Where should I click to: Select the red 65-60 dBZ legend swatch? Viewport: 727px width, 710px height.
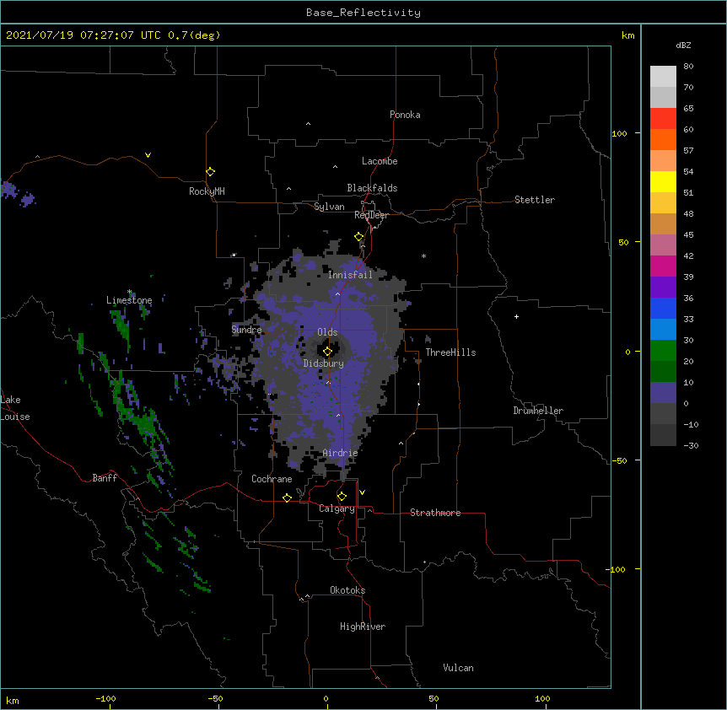coord(663,119)
